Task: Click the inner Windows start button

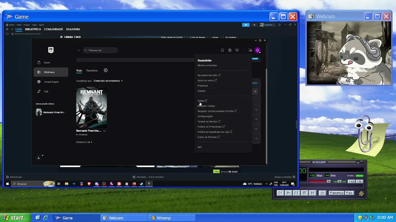Action: (7, 184)
